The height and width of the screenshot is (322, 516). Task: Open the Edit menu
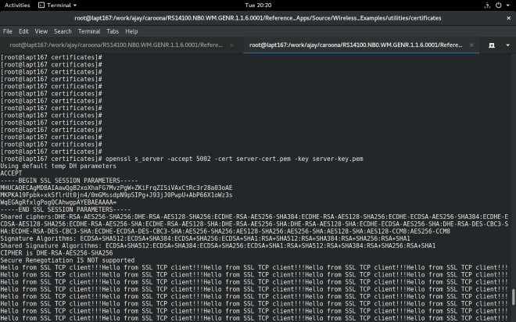coord(23,31)
